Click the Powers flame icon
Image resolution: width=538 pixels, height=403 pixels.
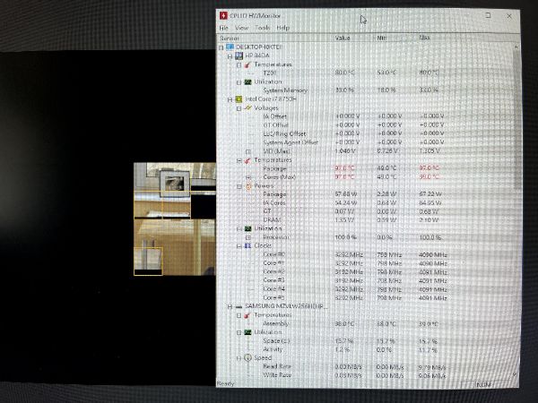coord(248,186)
